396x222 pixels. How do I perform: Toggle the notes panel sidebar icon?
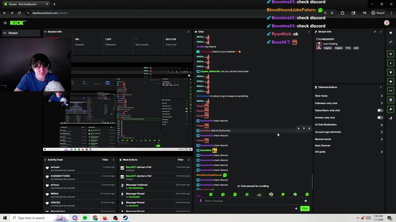coord(390,72)
